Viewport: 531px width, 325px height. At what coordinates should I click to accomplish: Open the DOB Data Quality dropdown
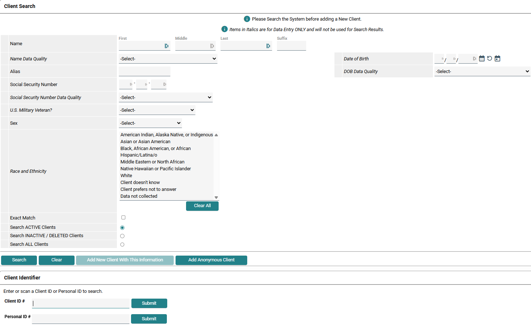pyautogui.click(x=482, y=72)
